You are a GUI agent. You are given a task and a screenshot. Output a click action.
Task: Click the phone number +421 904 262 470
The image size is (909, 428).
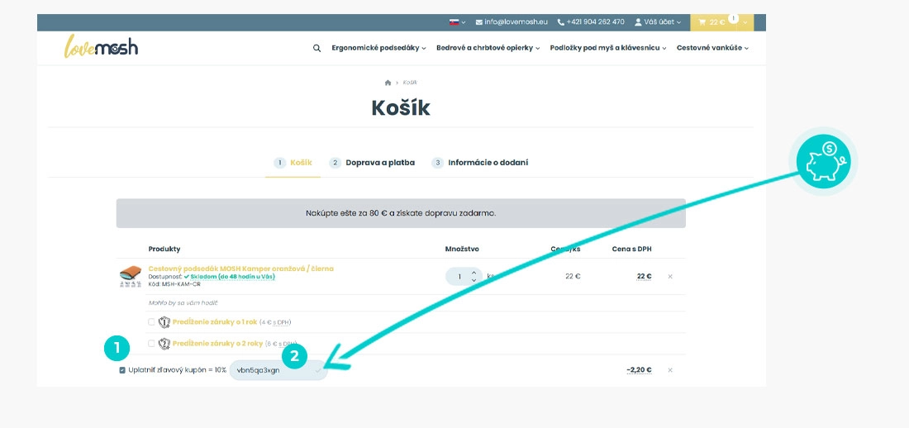(x=591, y=22)
